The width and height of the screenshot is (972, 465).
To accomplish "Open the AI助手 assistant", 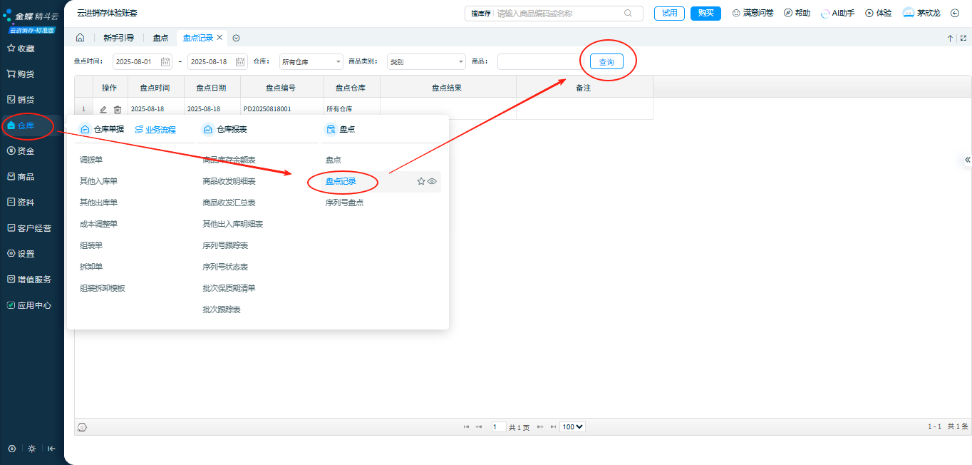I will click(837, 13).
